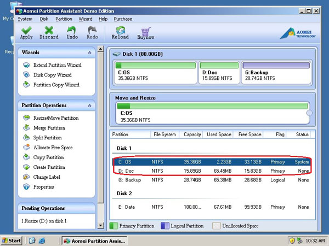Click the Partition column header
Image resolution: width=329 pixels, height=246 pixels.
pos(131,134)
